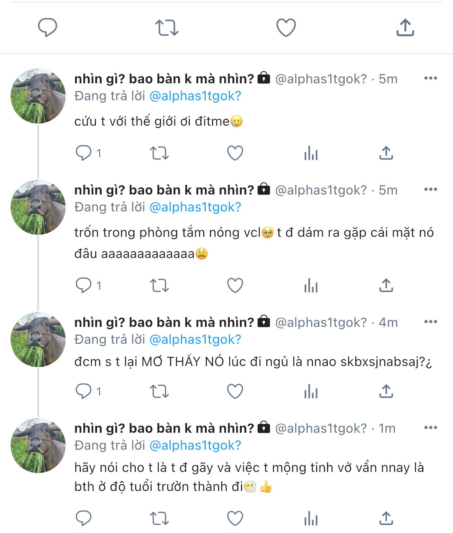This screenshot has height=533, width=453.
Task: Tap the large share icon at top
Action: [x=405, y=28]
